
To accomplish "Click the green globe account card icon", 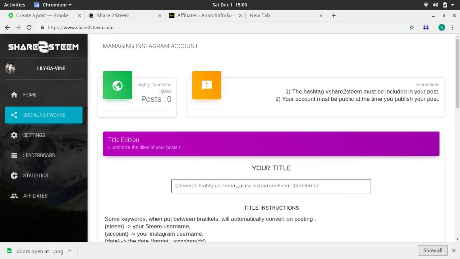I will pyautogui.click(x=118, y=85).
